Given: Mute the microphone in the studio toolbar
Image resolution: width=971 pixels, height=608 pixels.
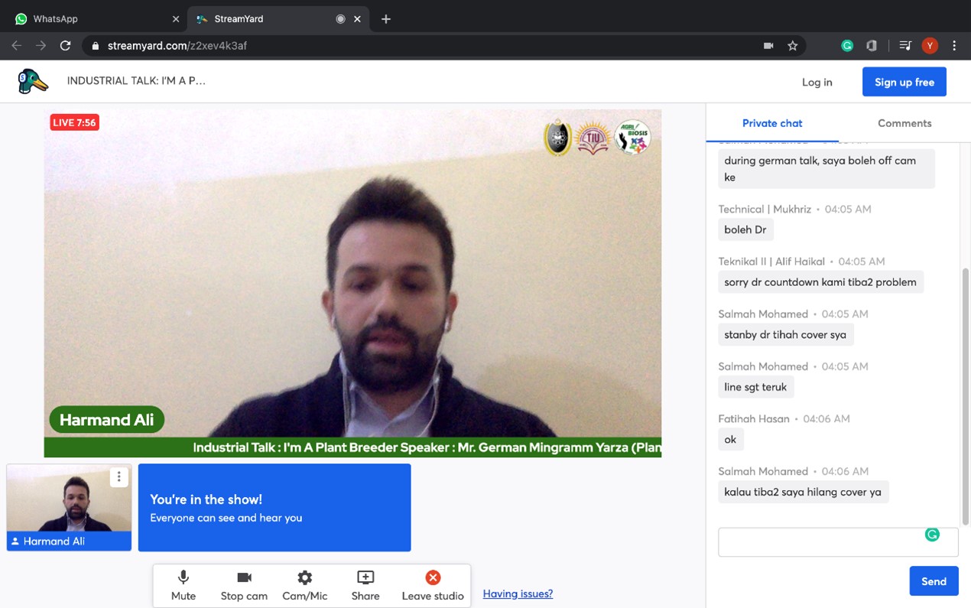Looking at the screenshot, I should [183, 585].
